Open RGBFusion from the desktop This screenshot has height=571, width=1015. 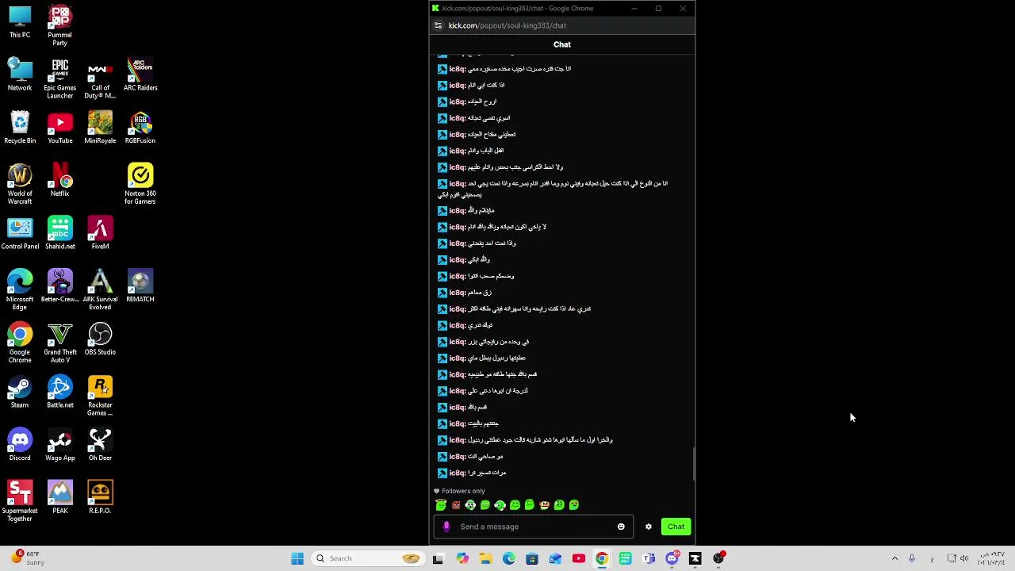pos(140,128)
